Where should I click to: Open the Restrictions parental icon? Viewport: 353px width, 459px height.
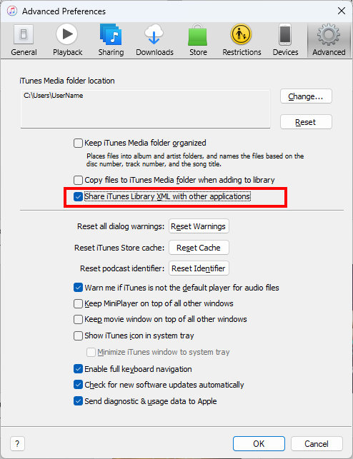(x=241, y=34)
